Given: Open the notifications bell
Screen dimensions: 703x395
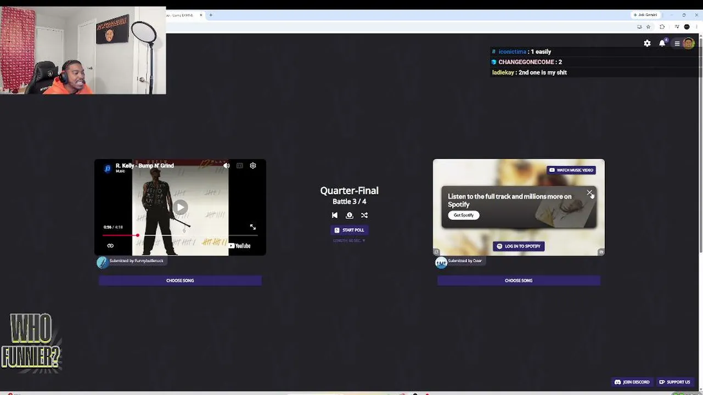Looking at the screenshot, I should pos(662,43).
